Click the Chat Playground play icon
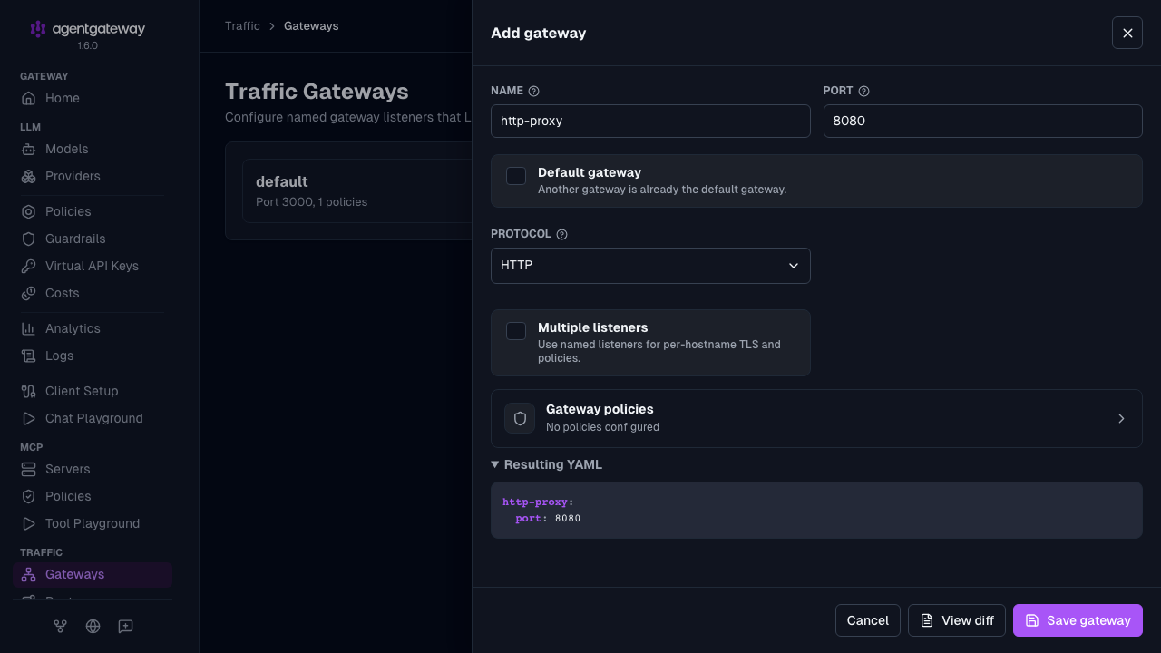Viewport: 1161px width, 653px height. click(x=29, y=418)
